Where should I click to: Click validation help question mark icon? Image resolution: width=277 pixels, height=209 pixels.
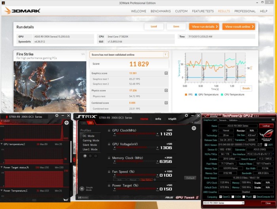[165, 55]
